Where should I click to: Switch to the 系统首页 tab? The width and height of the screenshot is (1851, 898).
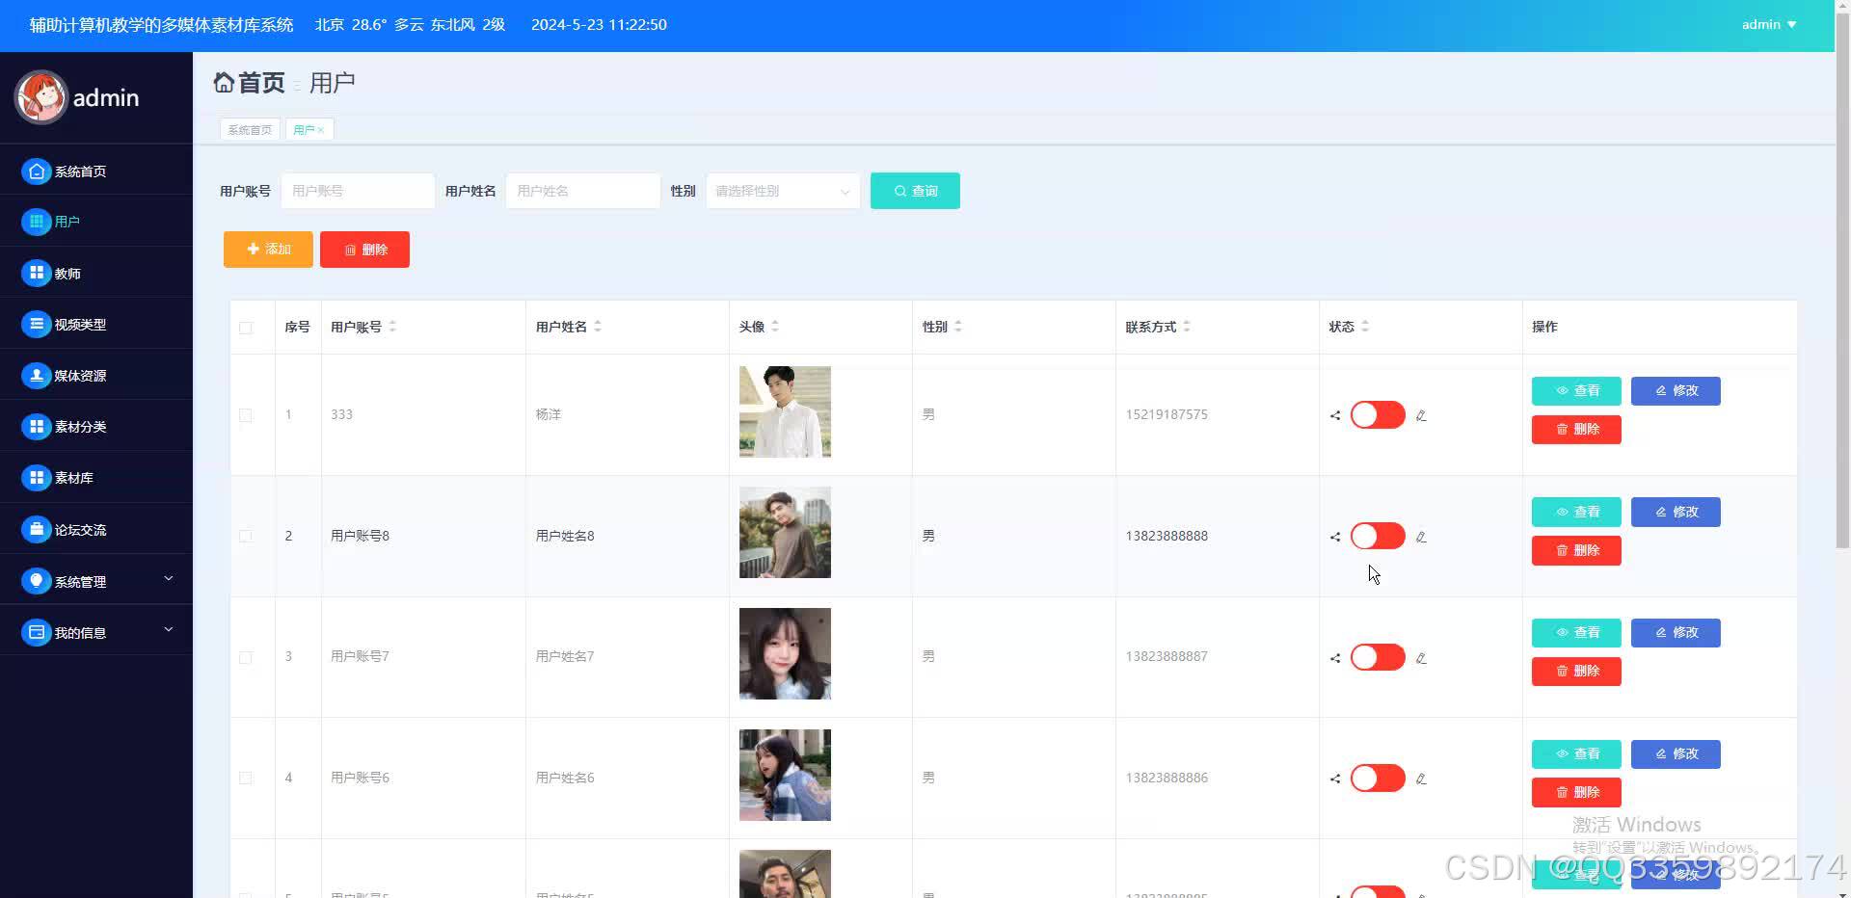[x=250, y=129]
